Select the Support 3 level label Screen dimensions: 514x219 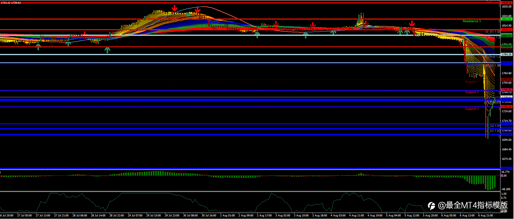tap(472, 109)
